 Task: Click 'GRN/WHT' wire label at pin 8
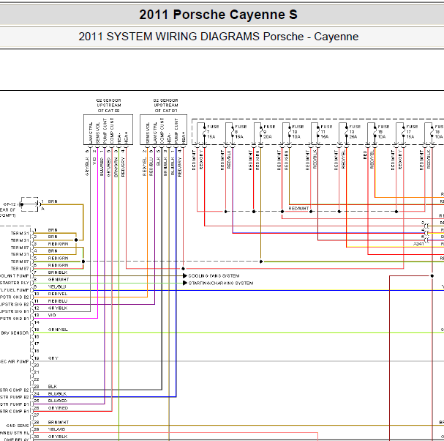click(x=59, y=279)
